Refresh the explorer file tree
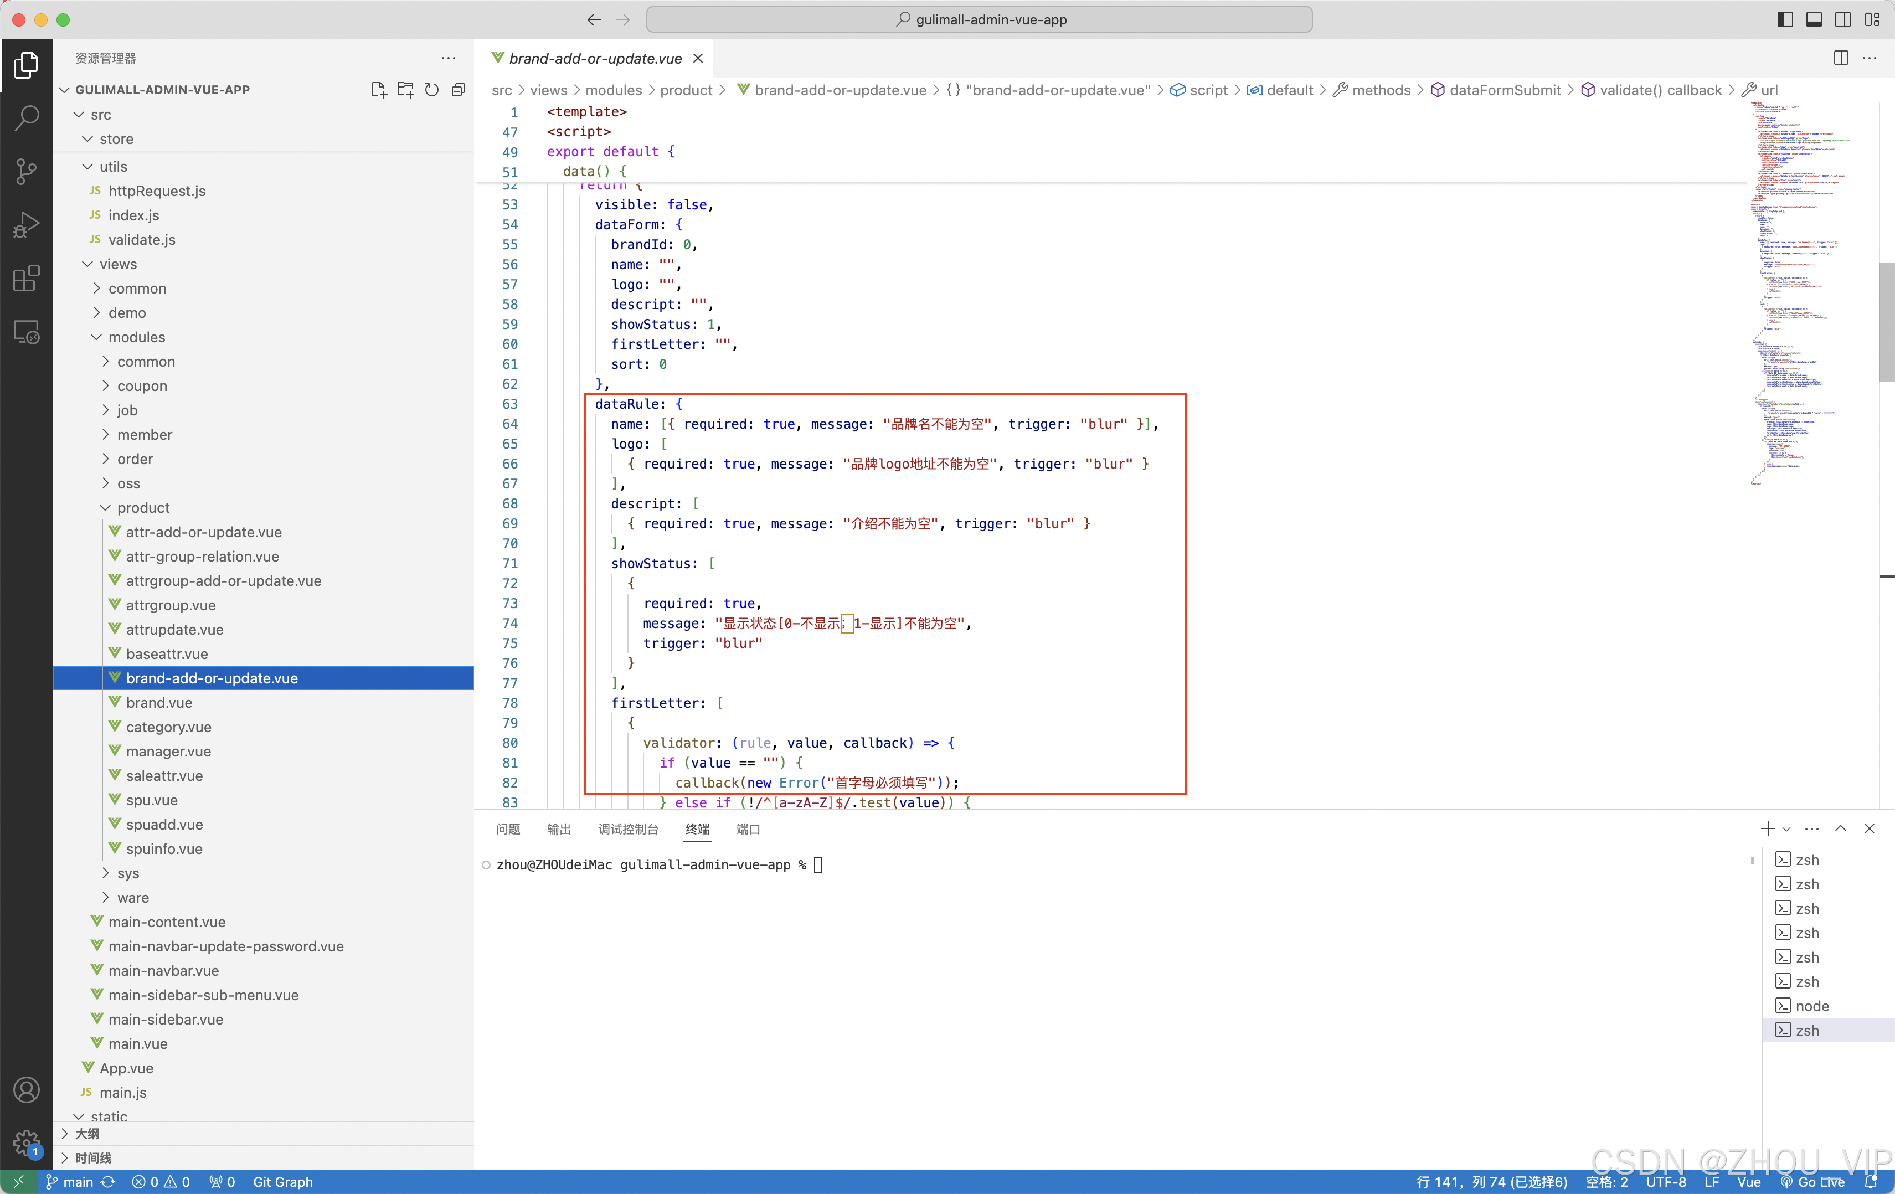This screenshot has width=1895, height=1194. pyautogui.click(x=431, y=90)
